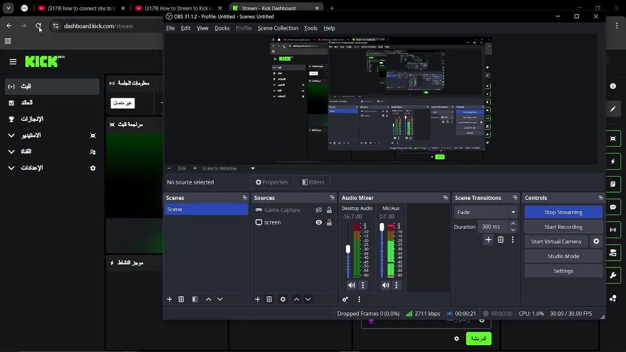Screen dimensions: 626x352
Task: Select Scene in Scenes list
Action: [206, 209]
